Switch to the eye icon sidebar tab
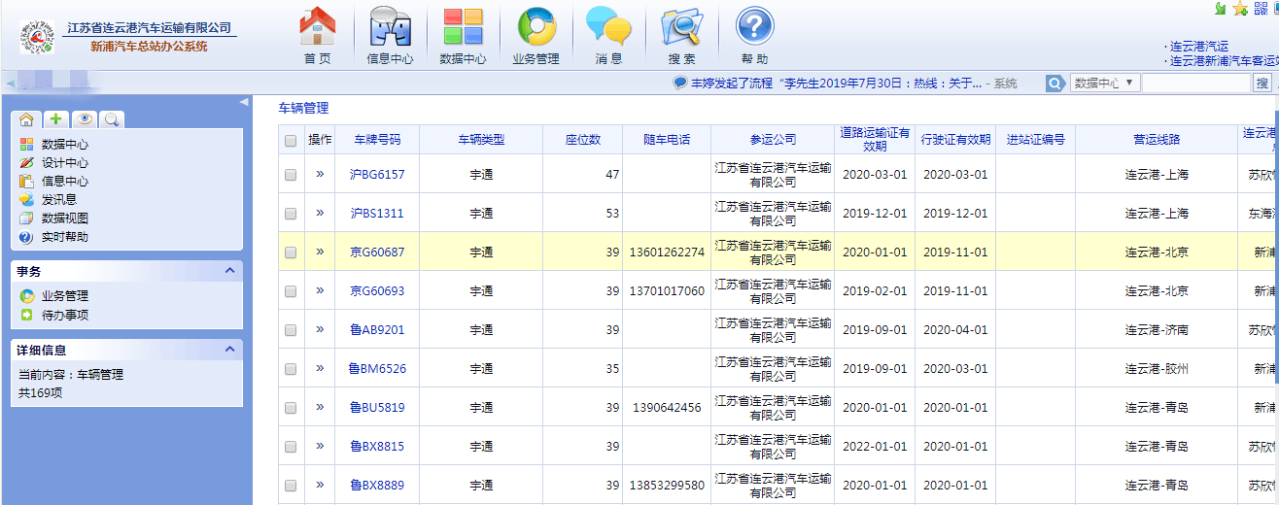 click(x=85, y=119)
